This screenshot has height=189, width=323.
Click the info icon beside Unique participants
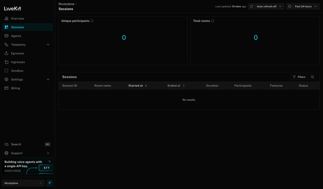92,21
